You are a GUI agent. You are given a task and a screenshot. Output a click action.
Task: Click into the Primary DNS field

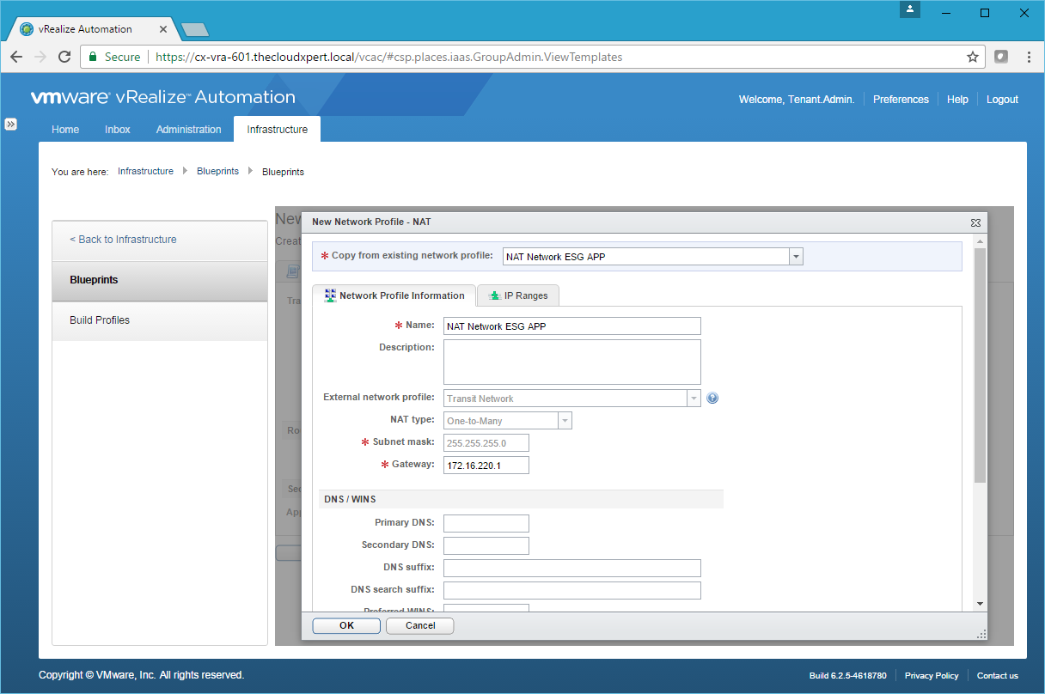[486, 523]
